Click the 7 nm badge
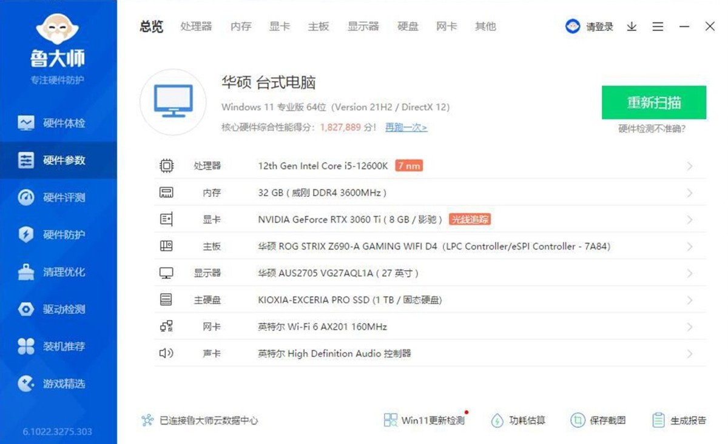Screen dimensions: 728x444 (408, 166)
